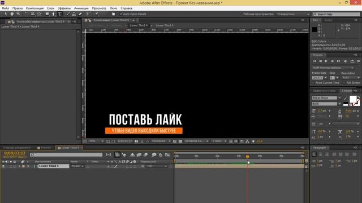Expand the Lower Third 4 layer
362x203 pixels.
coord(20,166)
